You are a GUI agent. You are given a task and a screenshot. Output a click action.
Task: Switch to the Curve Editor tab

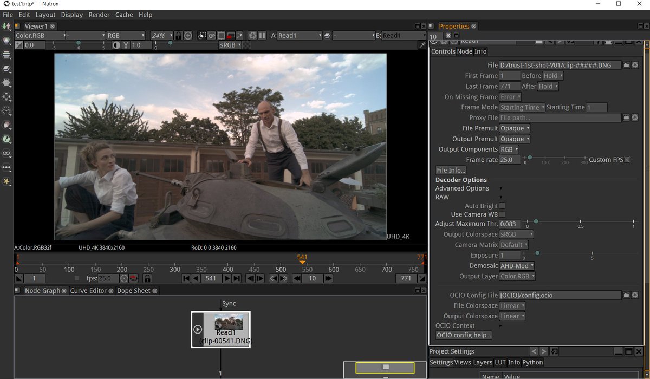tap(88, 291)
